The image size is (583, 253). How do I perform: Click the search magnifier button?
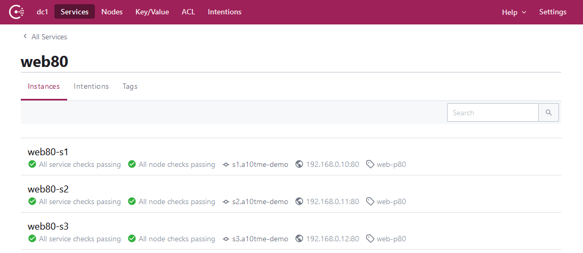(x=548, y=113)
